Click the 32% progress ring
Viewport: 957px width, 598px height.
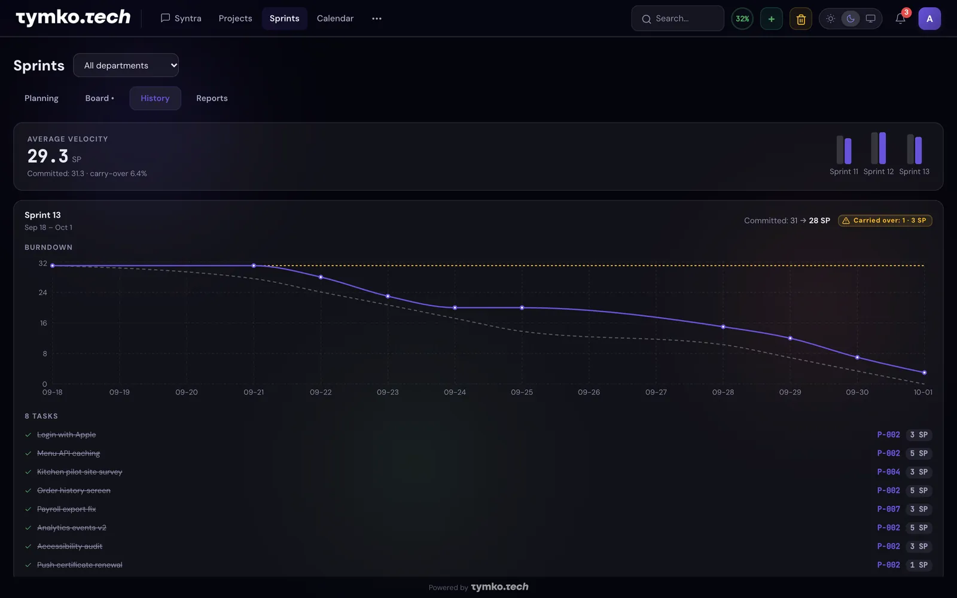[742, 19]
